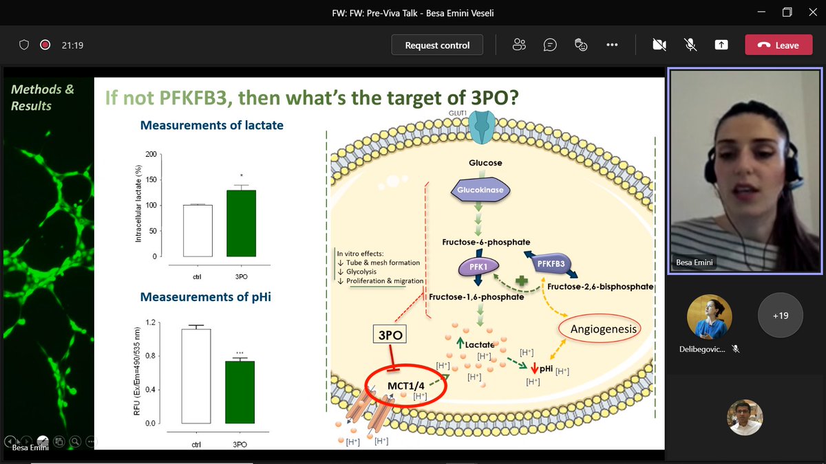Select the slideshow pen tool
Viewport: 826px width, 464px height.
coord(43,441)
